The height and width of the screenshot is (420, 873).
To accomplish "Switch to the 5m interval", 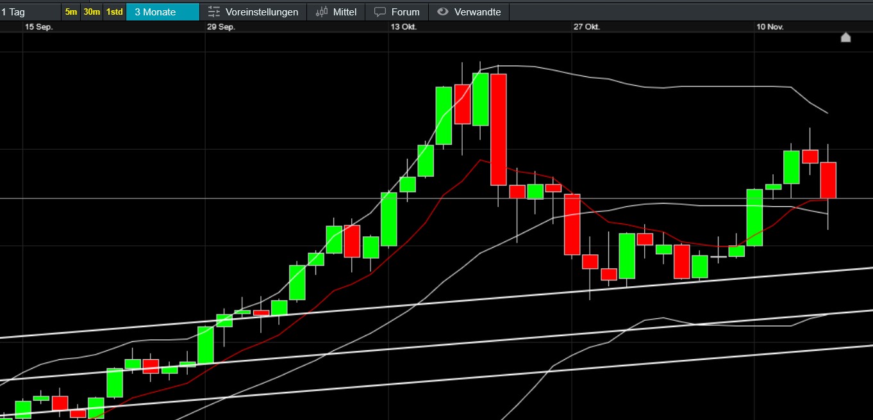I will pos(71,12).
